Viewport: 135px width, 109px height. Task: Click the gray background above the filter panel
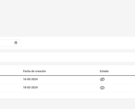pyautogui.click(x=67, y=18)
